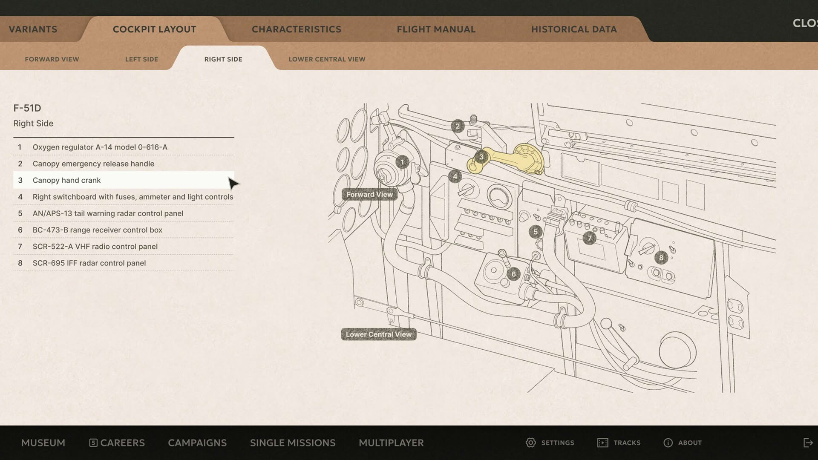Viewport: 818px width, 460px height.
Task: Click the Lower Central View label on the diagram
Action: tap(379, 334)
